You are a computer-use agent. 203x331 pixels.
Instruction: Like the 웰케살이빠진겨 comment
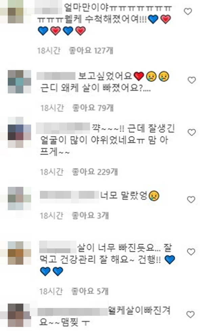point(190,314)
